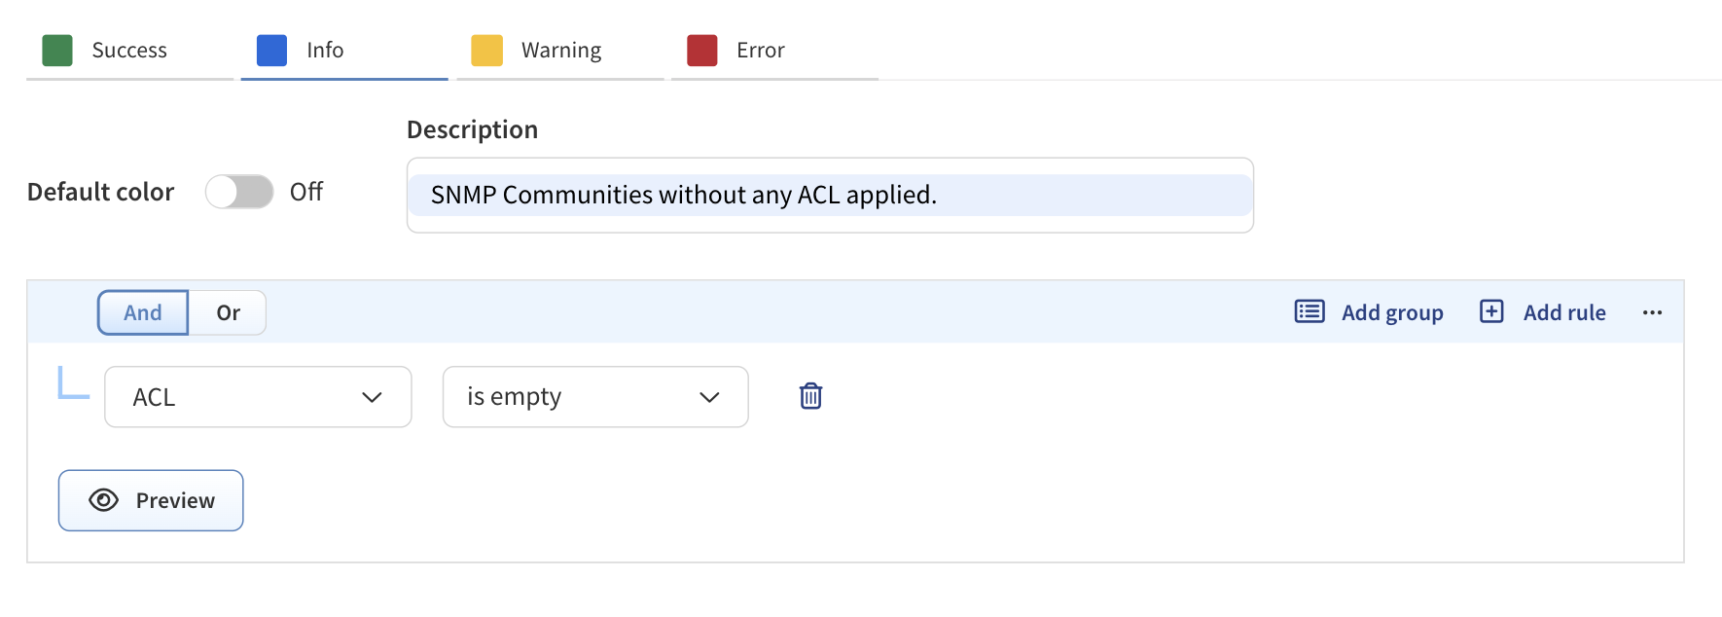Click the Add rule plus icon
Image resolution: width=1722 pixels, height=617 pixels.
(x=1491, y=311)
